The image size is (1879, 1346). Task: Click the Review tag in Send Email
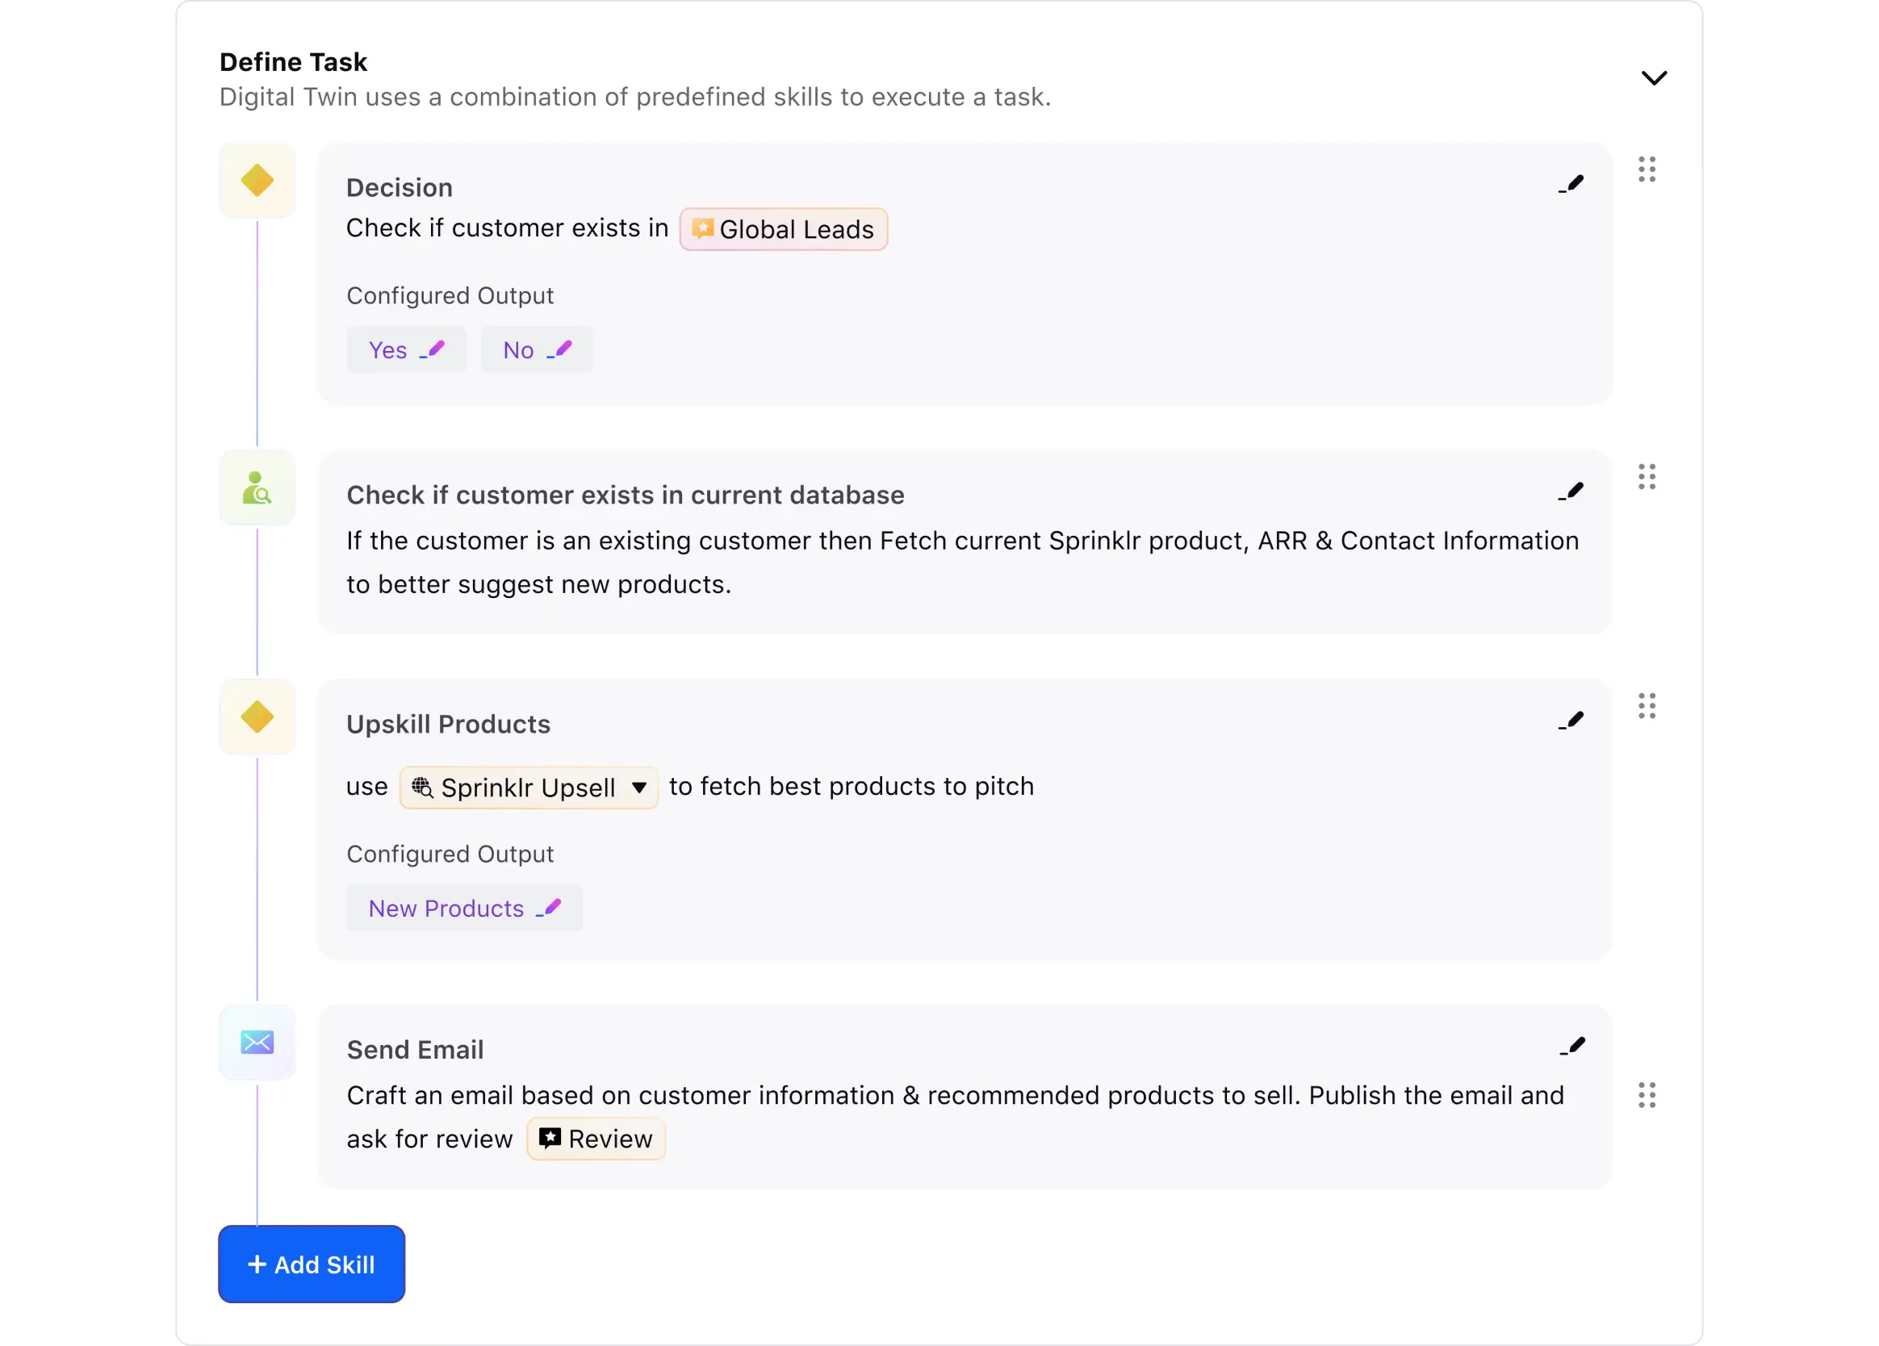(x=596, y=1139)
